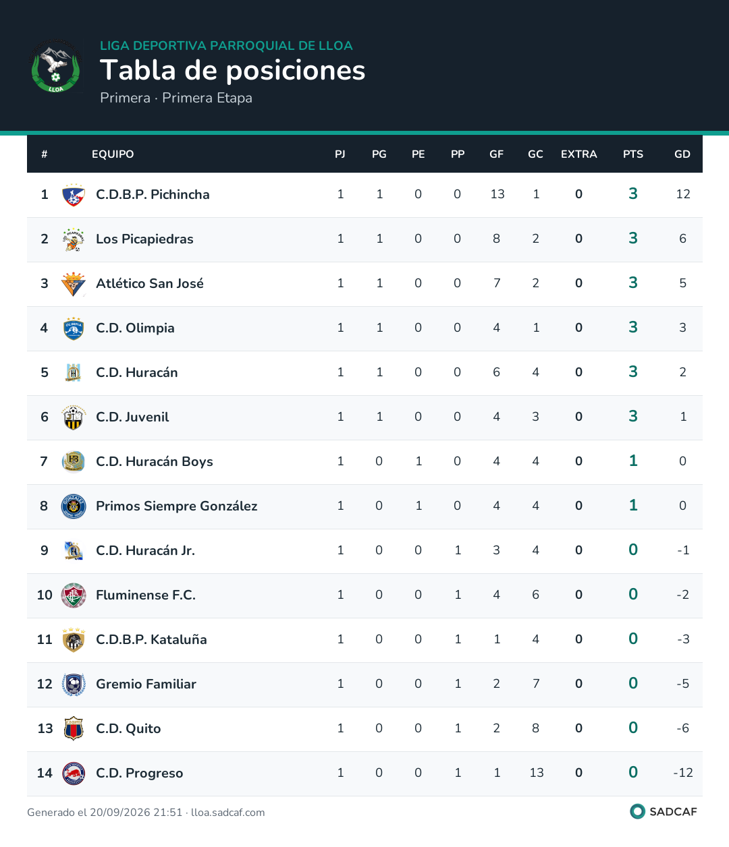Select the EQUIPO column header
The width and height of the screenshot is (729, 847).
click(x=113, y=154)
